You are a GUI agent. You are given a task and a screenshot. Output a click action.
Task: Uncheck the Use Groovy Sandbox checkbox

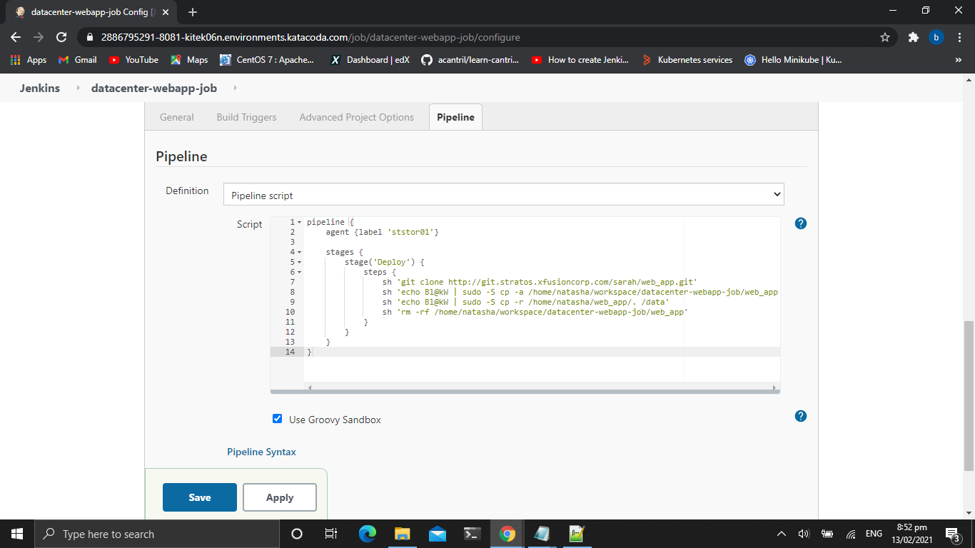tap(278, 419)
